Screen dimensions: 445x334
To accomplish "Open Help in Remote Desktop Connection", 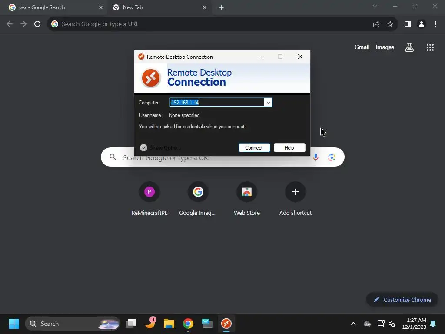I will pos(289,148).
